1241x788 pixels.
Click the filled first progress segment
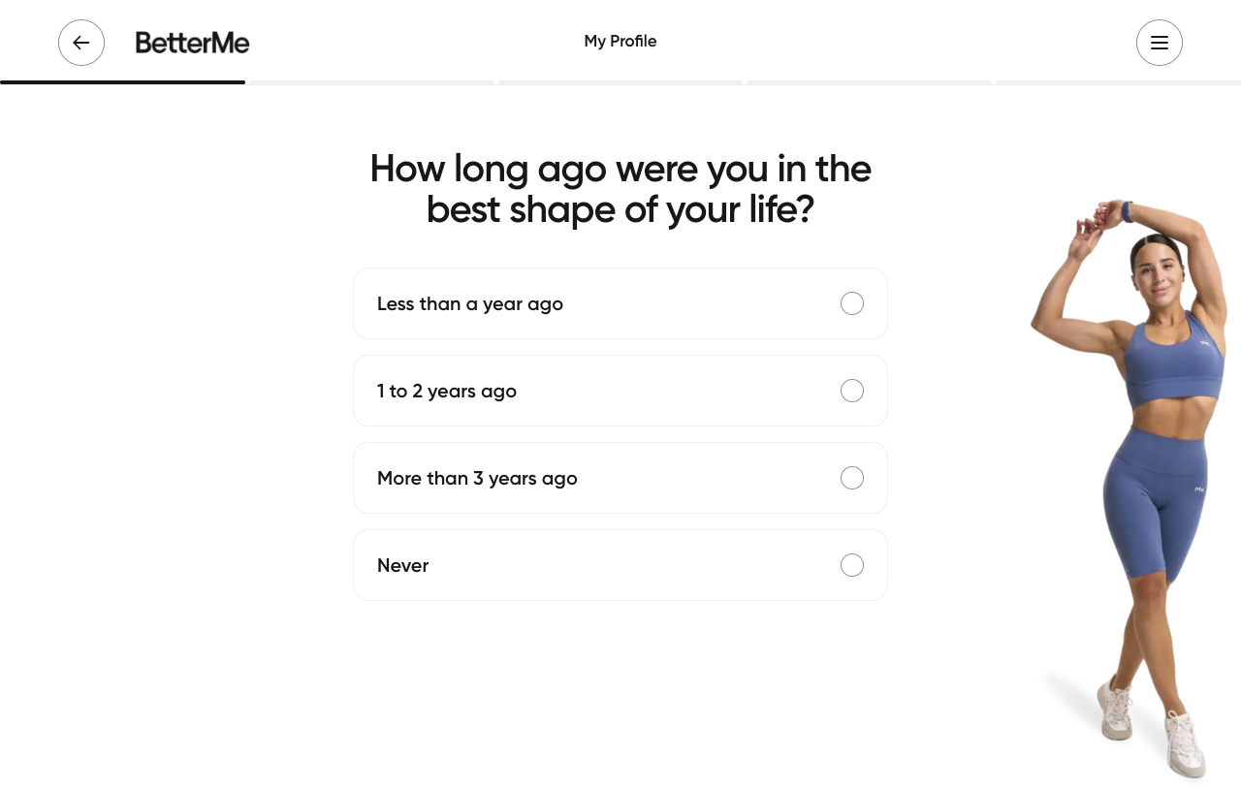click(x=122, y=82)
